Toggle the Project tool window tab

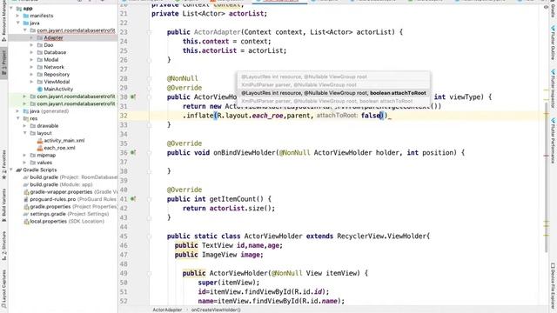click(3, 63)
